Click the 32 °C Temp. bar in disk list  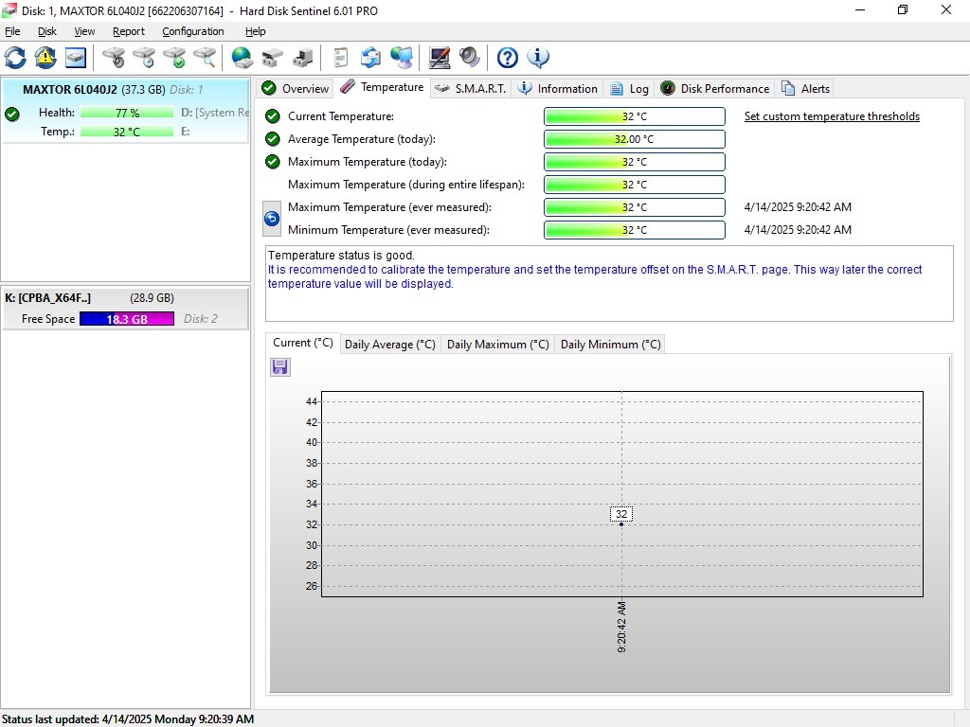tap(127, 132)
